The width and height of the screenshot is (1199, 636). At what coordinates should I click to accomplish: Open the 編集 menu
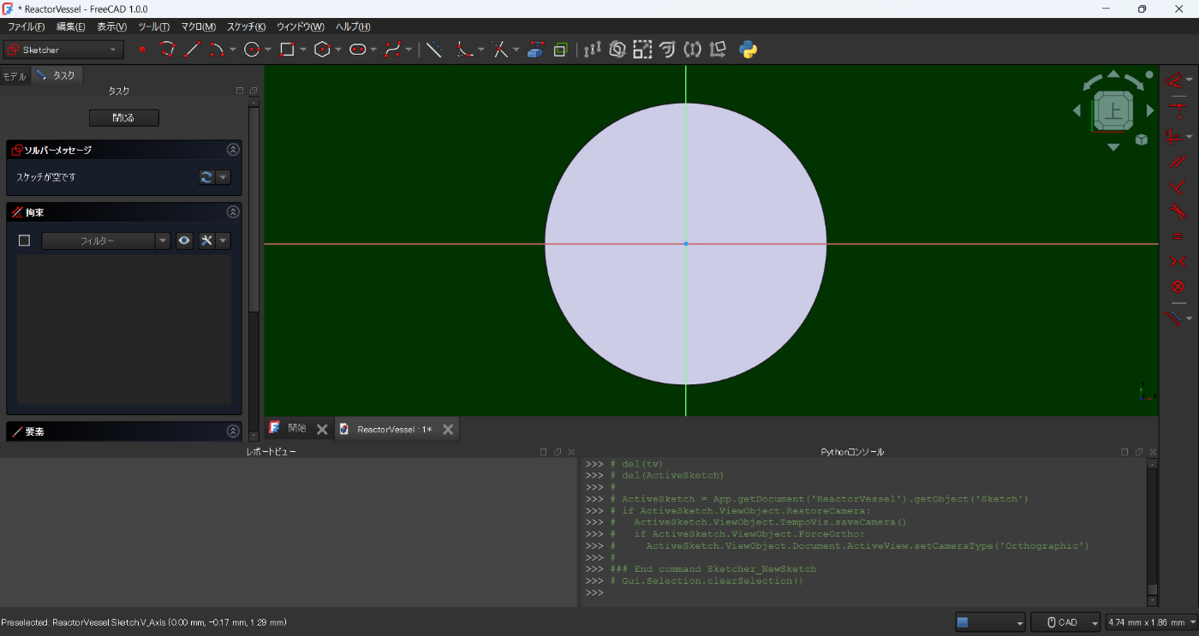tap(70, 27)
